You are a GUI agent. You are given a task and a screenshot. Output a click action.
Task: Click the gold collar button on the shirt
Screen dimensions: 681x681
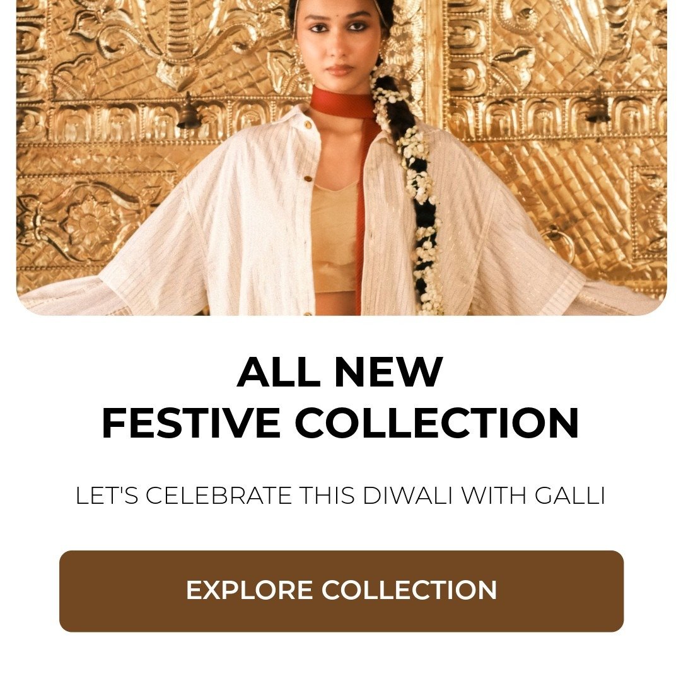pyautogui.click(x=308, y=125)
